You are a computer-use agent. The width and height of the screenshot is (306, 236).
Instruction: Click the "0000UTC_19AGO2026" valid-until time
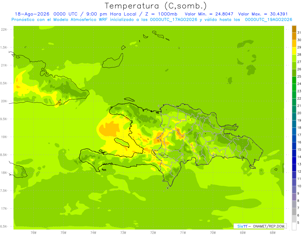[269, 20]
